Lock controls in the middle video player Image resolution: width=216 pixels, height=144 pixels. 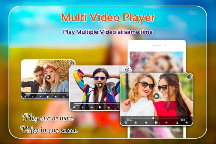point(74,106)
